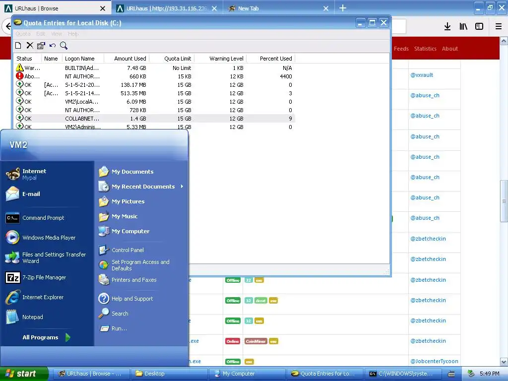Select the warning status icon for BUILTIN\Ad row

pyautogui.click(x=19, y=67)
